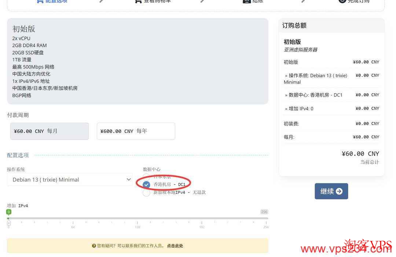Click the shopping cart icon for 查看购物车
Screen dimensions: 396x257
[x=138, y=1]
